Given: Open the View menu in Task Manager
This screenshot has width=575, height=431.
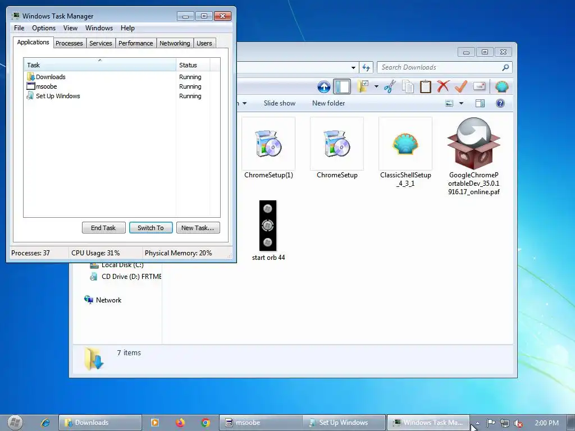Looking at the screenshot, I should (70, 28).
